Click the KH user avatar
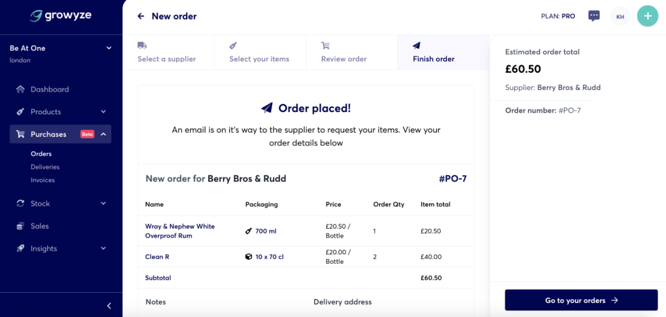Image resolution: width=666 pixels, height=317 pixels. pos(620,17)
